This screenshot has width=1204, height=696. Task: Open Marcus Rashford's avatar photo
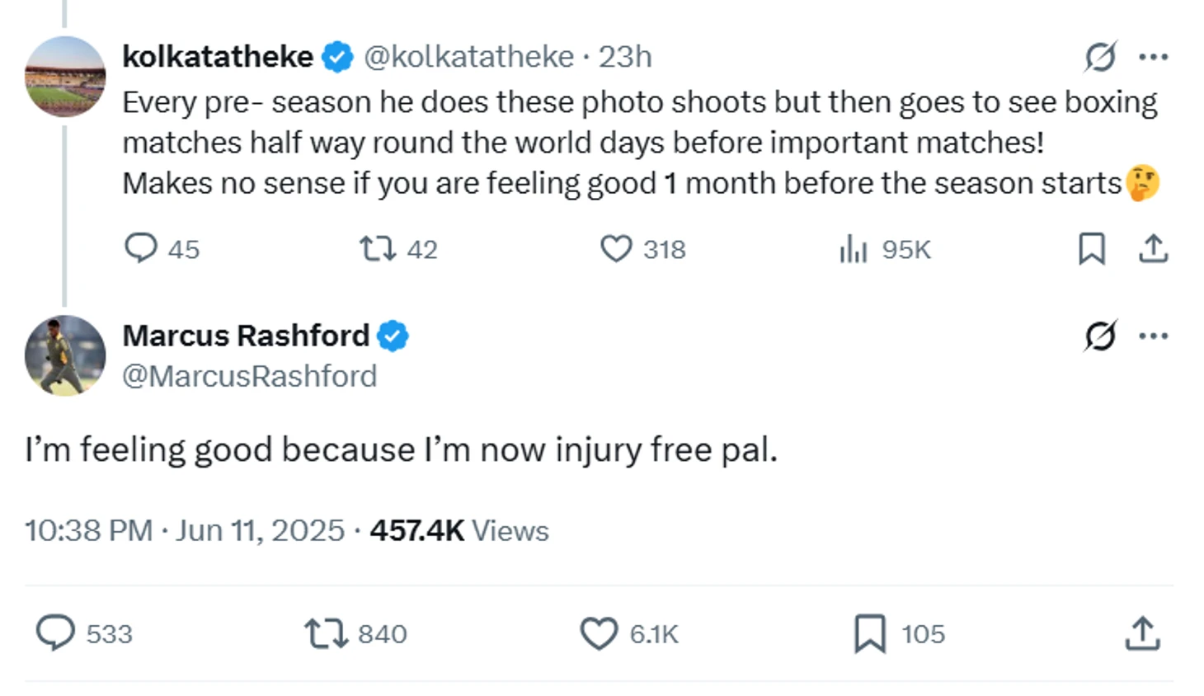pos(65,355)
